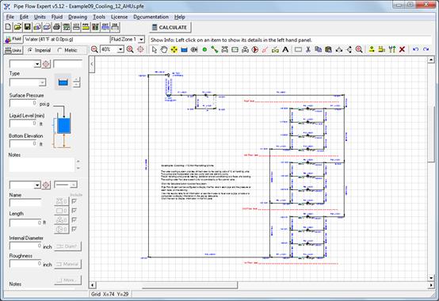Click the canvas vertical scrollbar thumb
Image resolution: width=439 pixels, height=301 pixels.
point(431,134)
